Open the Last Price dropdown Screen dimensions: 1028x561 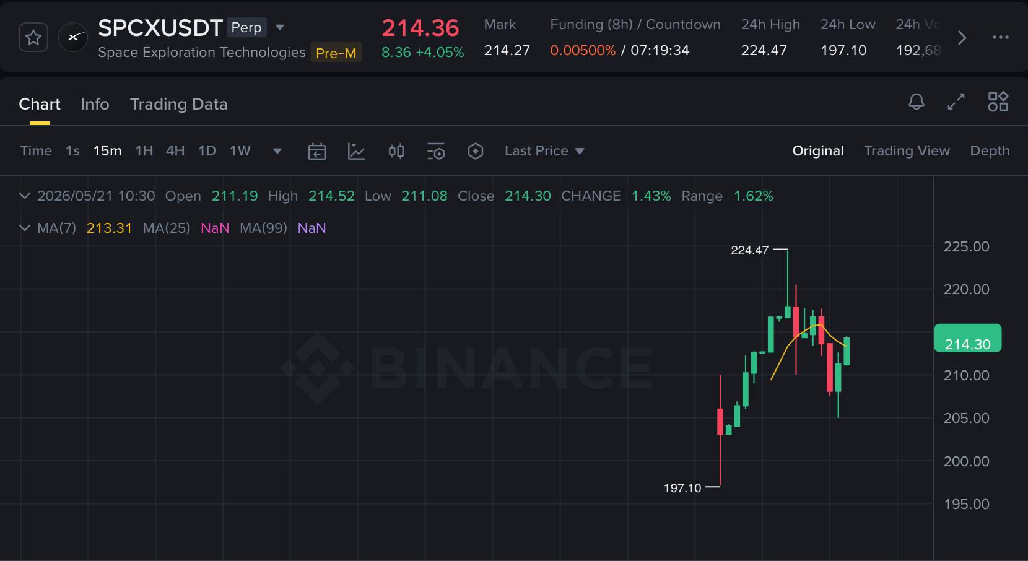[x=544, y=150]
